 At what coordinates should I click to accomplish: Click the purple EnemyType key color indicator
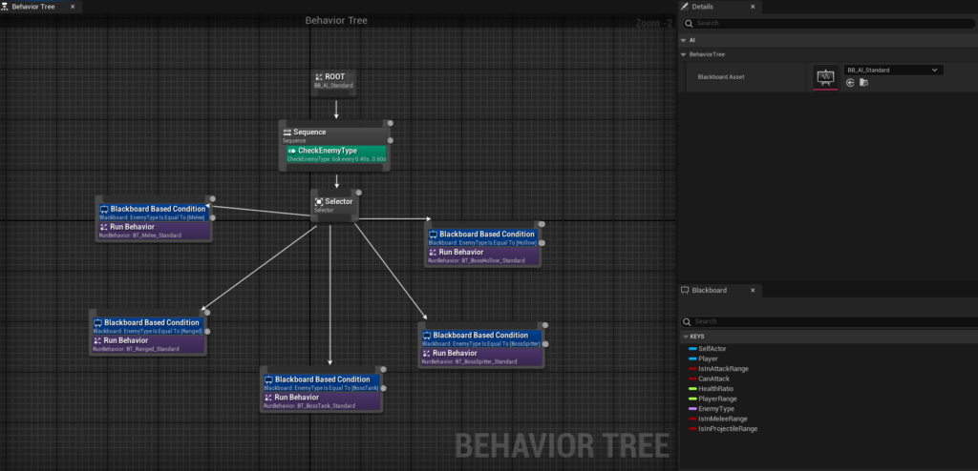tap(691, 409)
